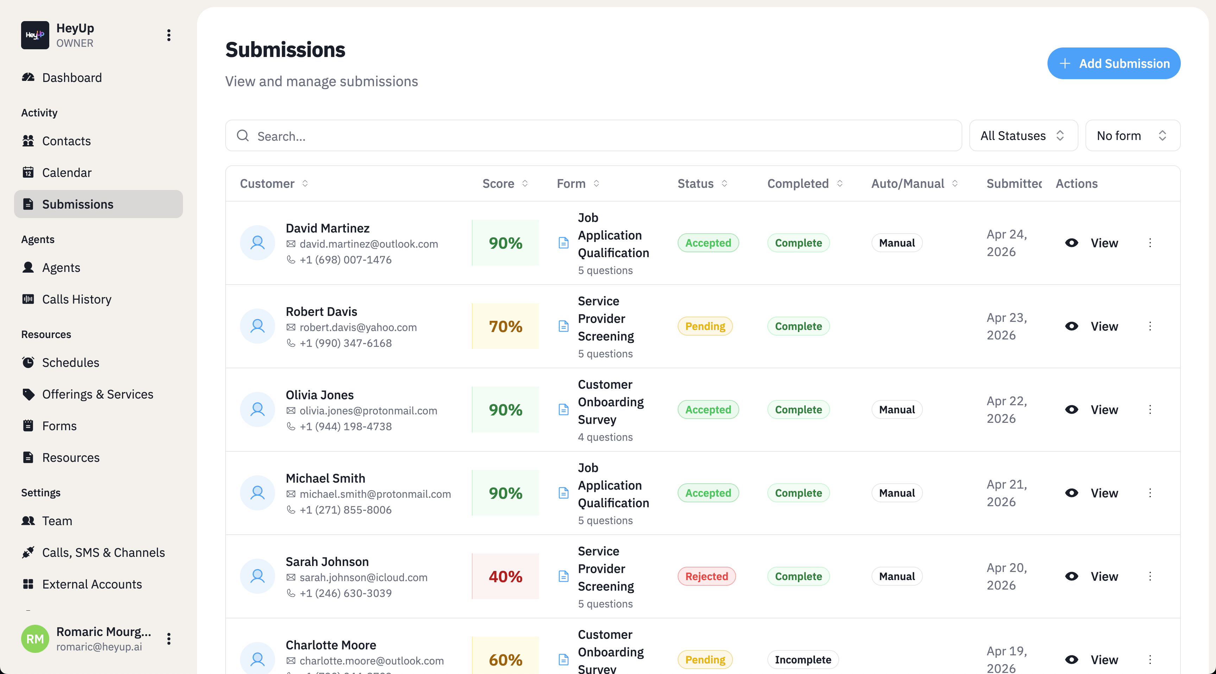
Task: Click the search magnifier icon
Action: [243, 135]
